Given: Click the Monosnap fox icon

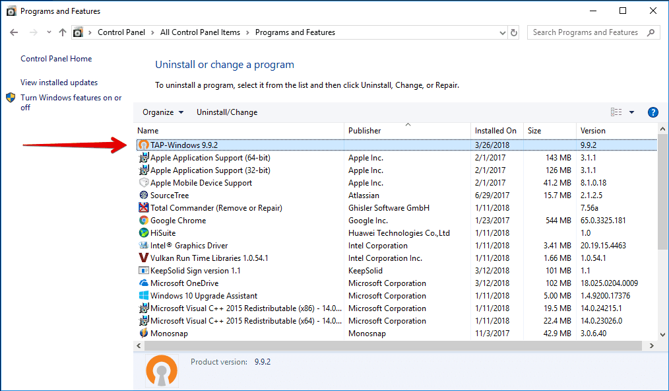Looking at the screenshot, I should coord(143,333).
